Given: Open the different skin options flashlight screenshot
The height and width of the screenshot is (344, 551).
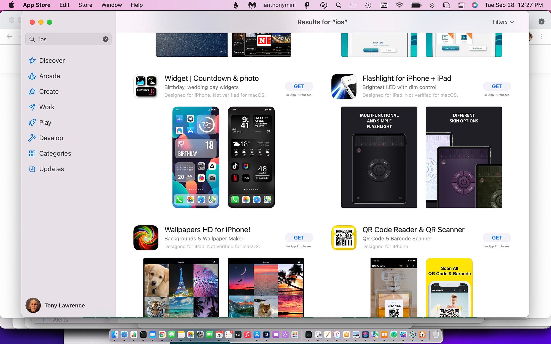Looking at the screenshot, I should point(464,157).
